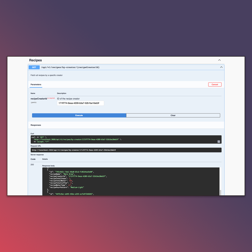
Task: Click the "Description" column header
Action: pos(62,93)
